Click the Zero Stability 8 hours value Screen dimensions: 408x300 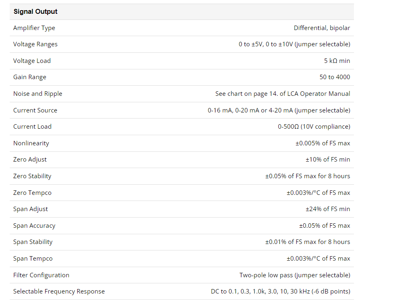(308, 176)
